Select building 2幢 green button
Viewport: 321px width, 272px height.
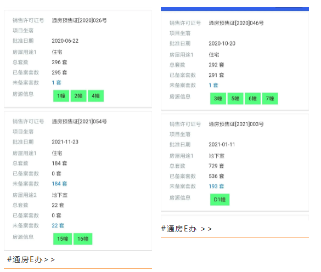(x=78, y=96)
